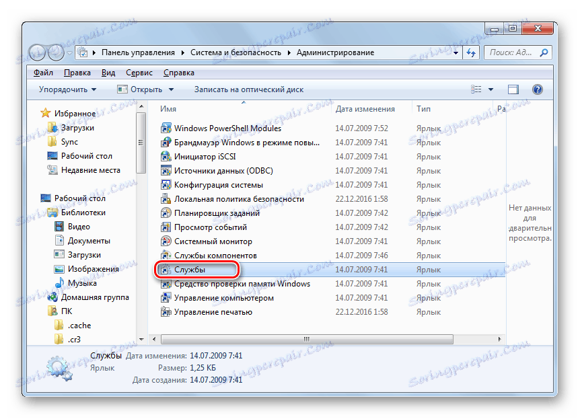Click the Системный монитор icon
Screen dimensions: 580x419
pos(166,241)
